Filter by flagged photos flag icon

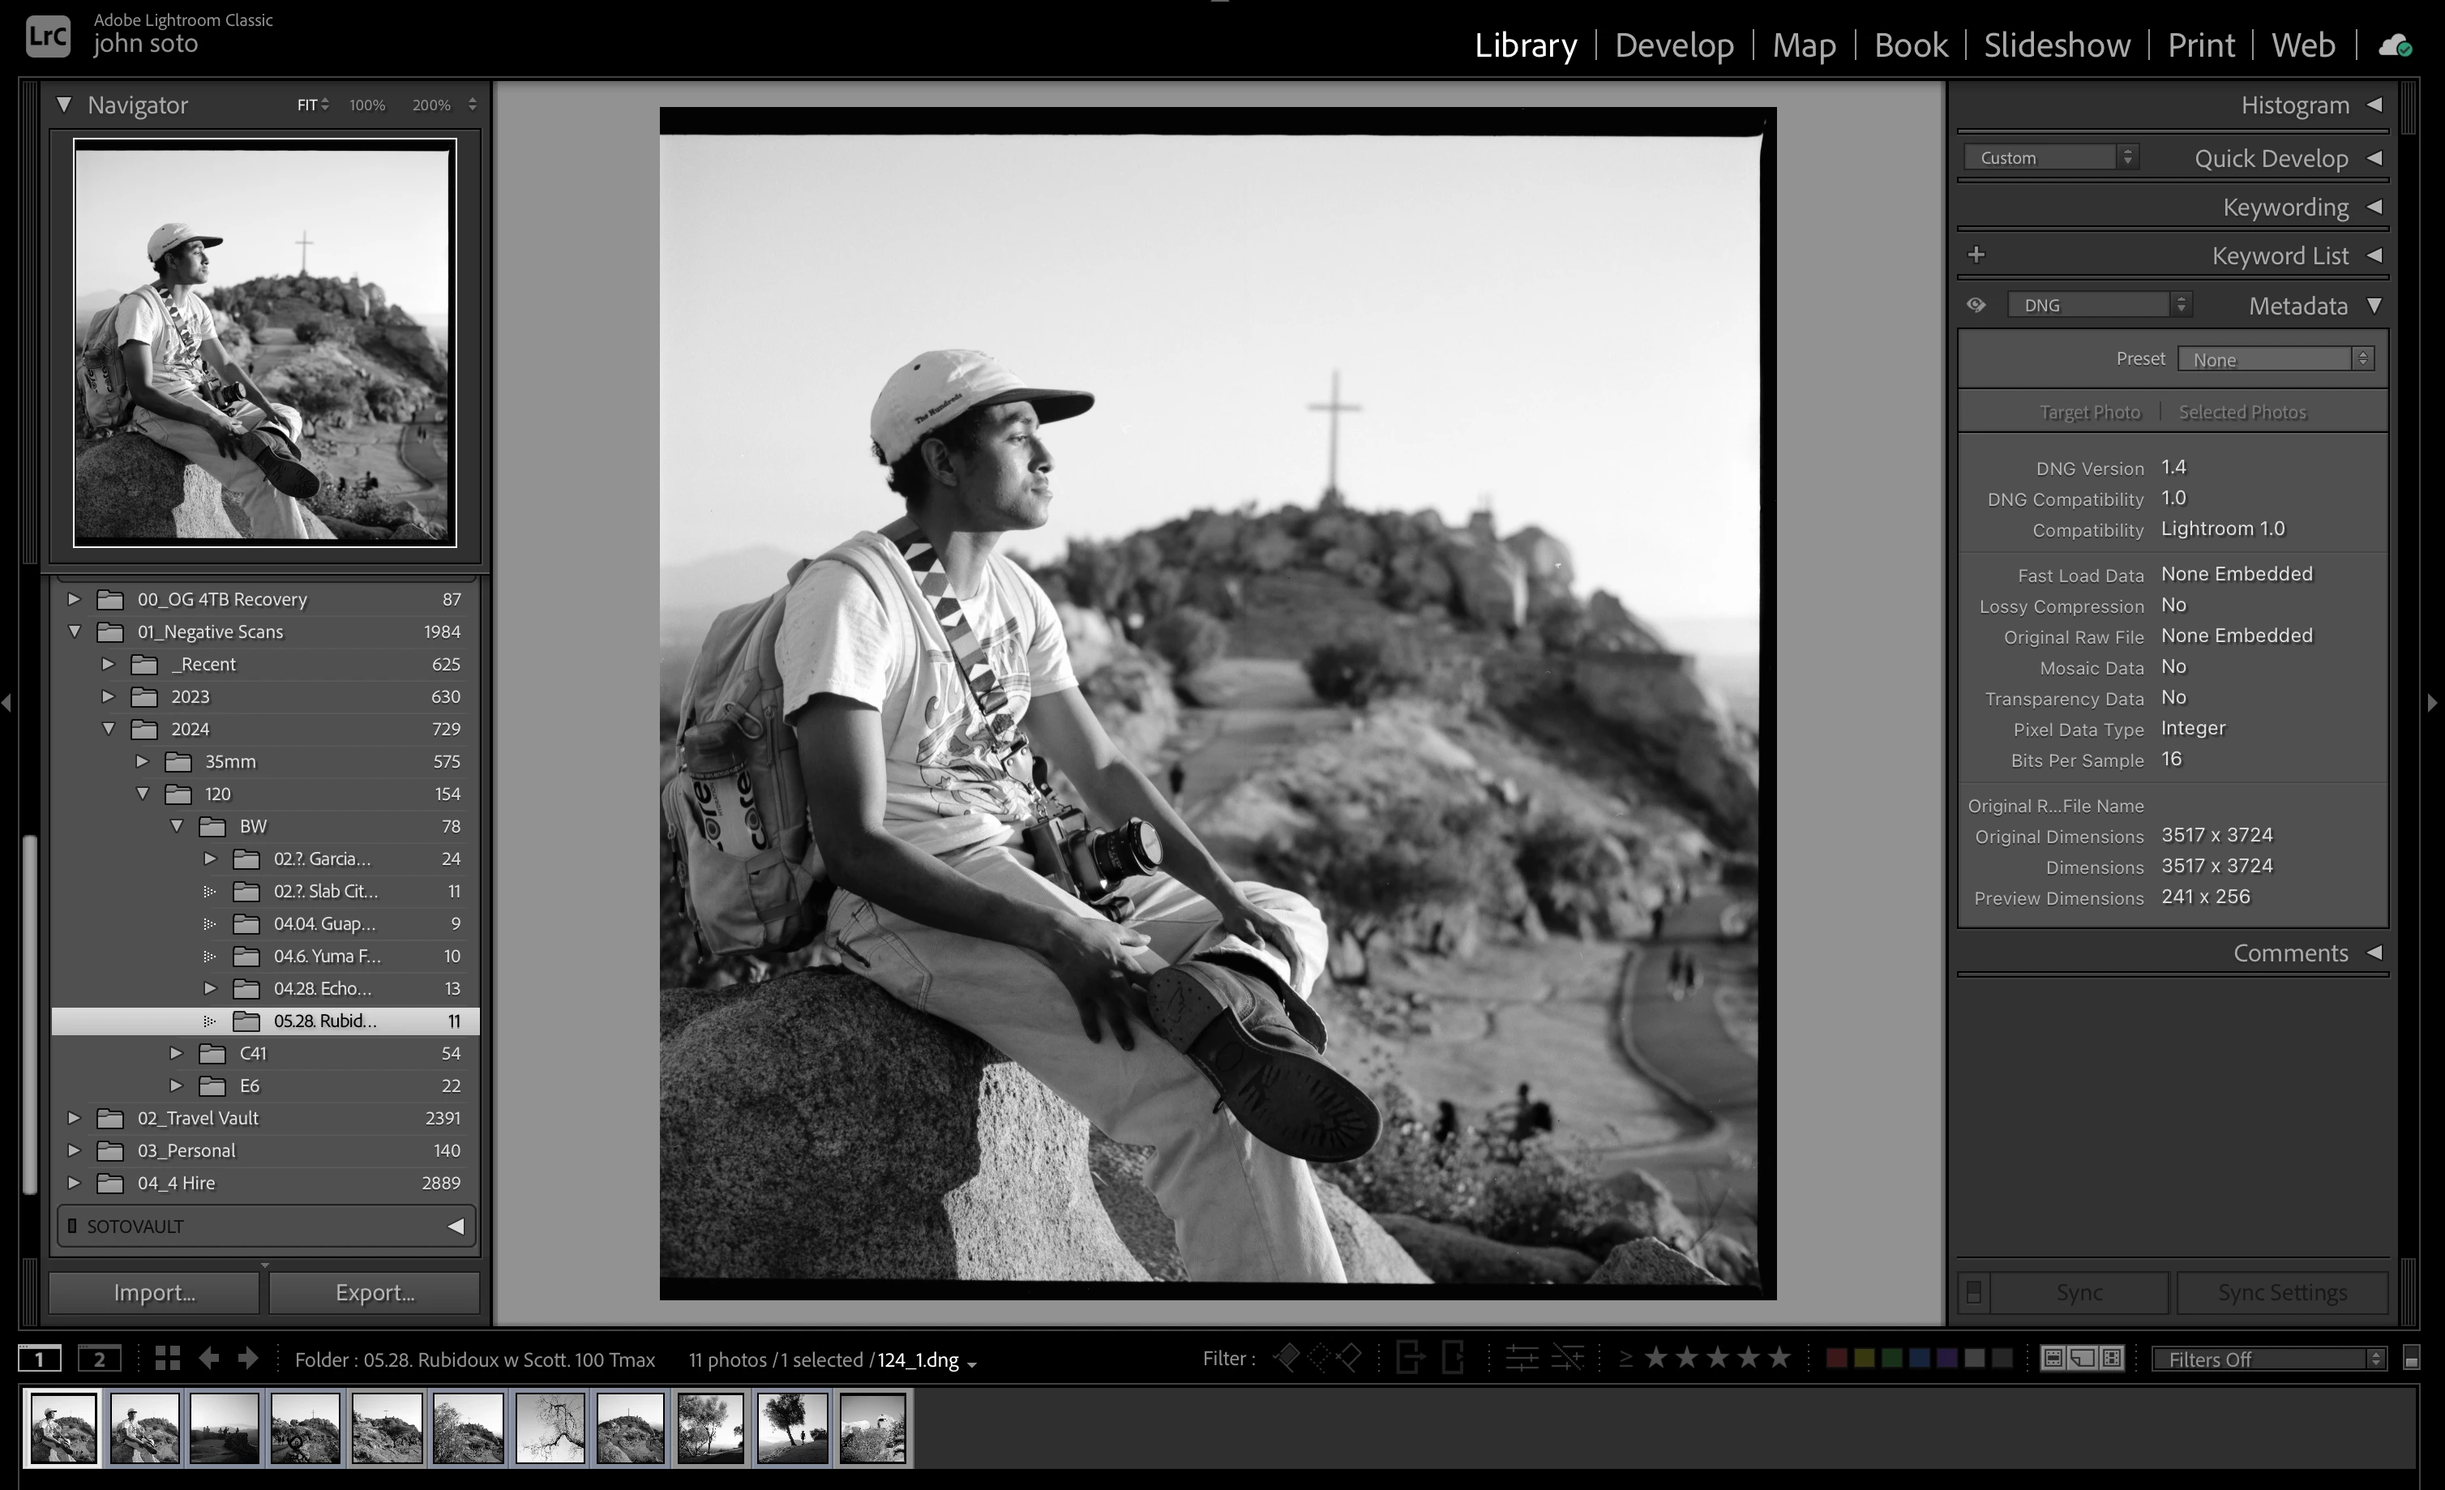[x=1286, y=1358]
